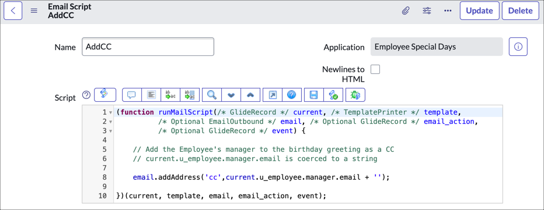Click the Delete button
This screenshot has height=210, width=544.
coord(521,10)
